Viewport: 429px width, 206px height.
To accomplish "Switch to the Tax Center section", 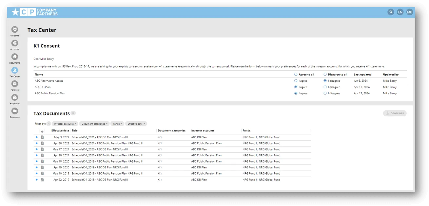I will pos(14,70).
